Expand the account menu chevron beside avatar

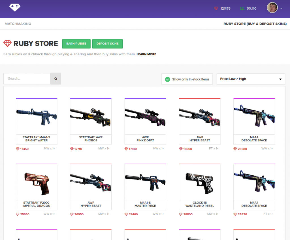[281, 8]
